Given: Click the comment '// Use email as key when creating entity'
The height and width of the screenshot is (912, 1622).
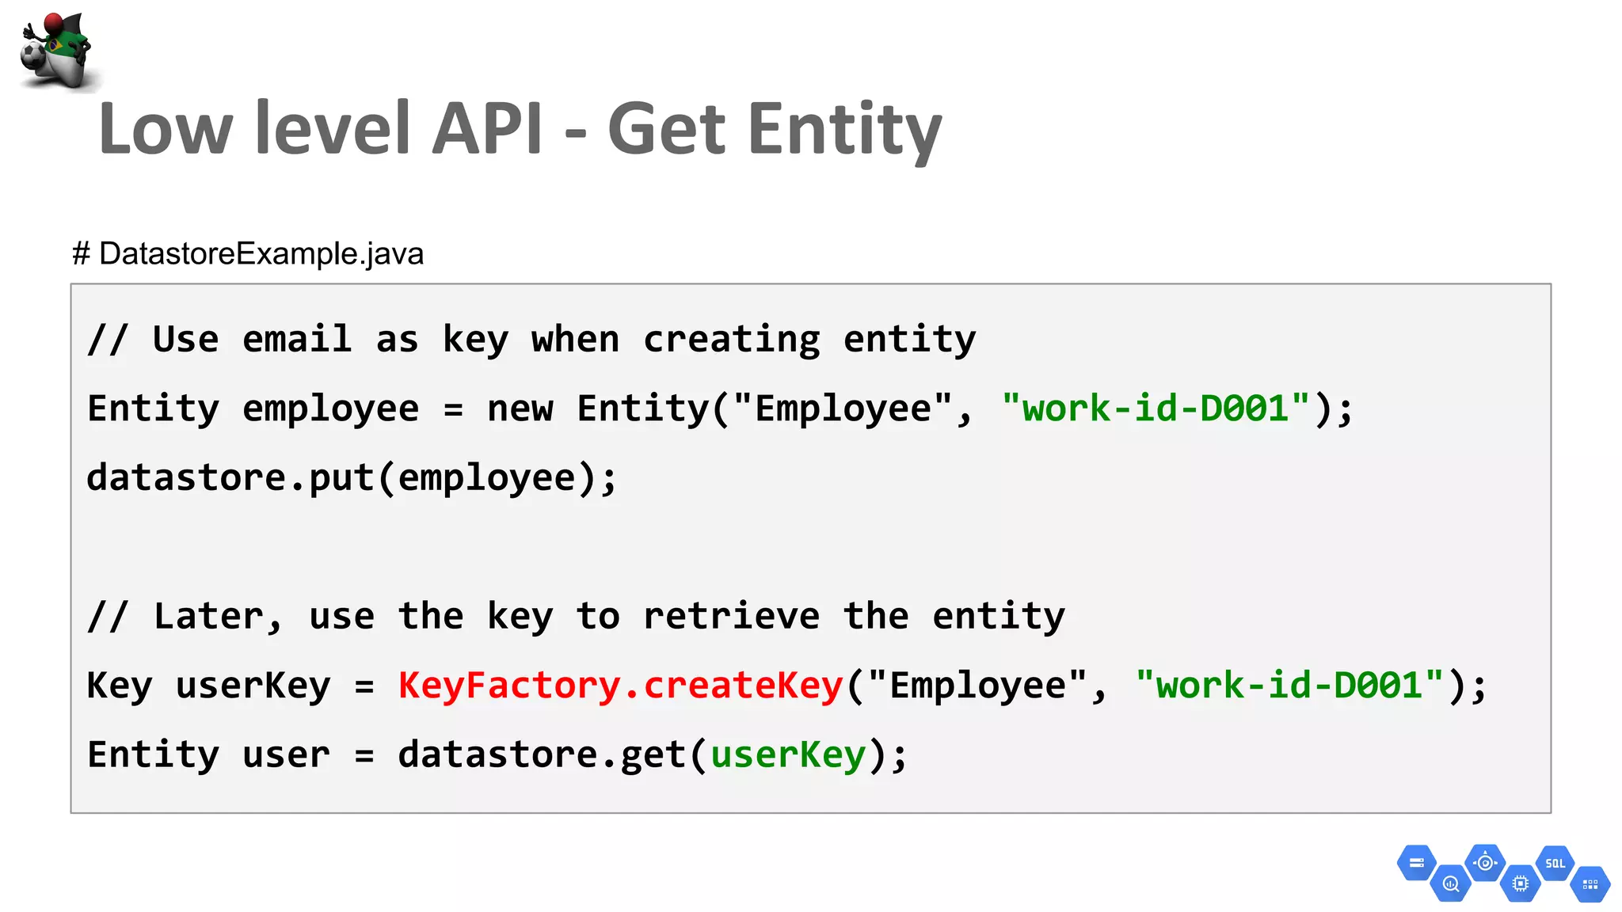Looking at the screenshot, I should (531, 340).
